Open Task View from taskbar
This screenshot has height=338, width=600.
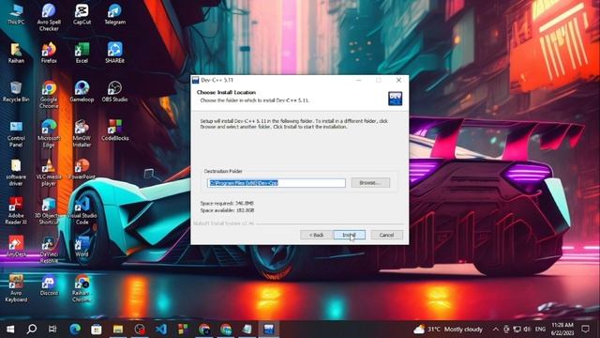coord(52,330)
